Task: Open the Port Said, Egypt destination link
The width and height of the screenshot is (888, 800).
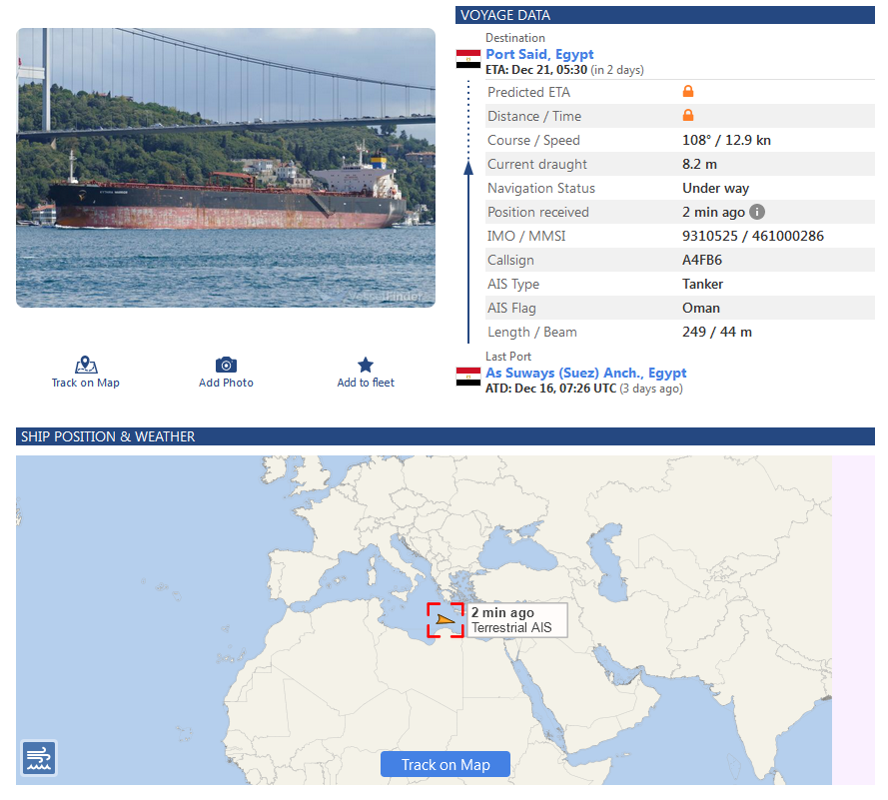Action: pyautogui.click(x=539, y=54)
